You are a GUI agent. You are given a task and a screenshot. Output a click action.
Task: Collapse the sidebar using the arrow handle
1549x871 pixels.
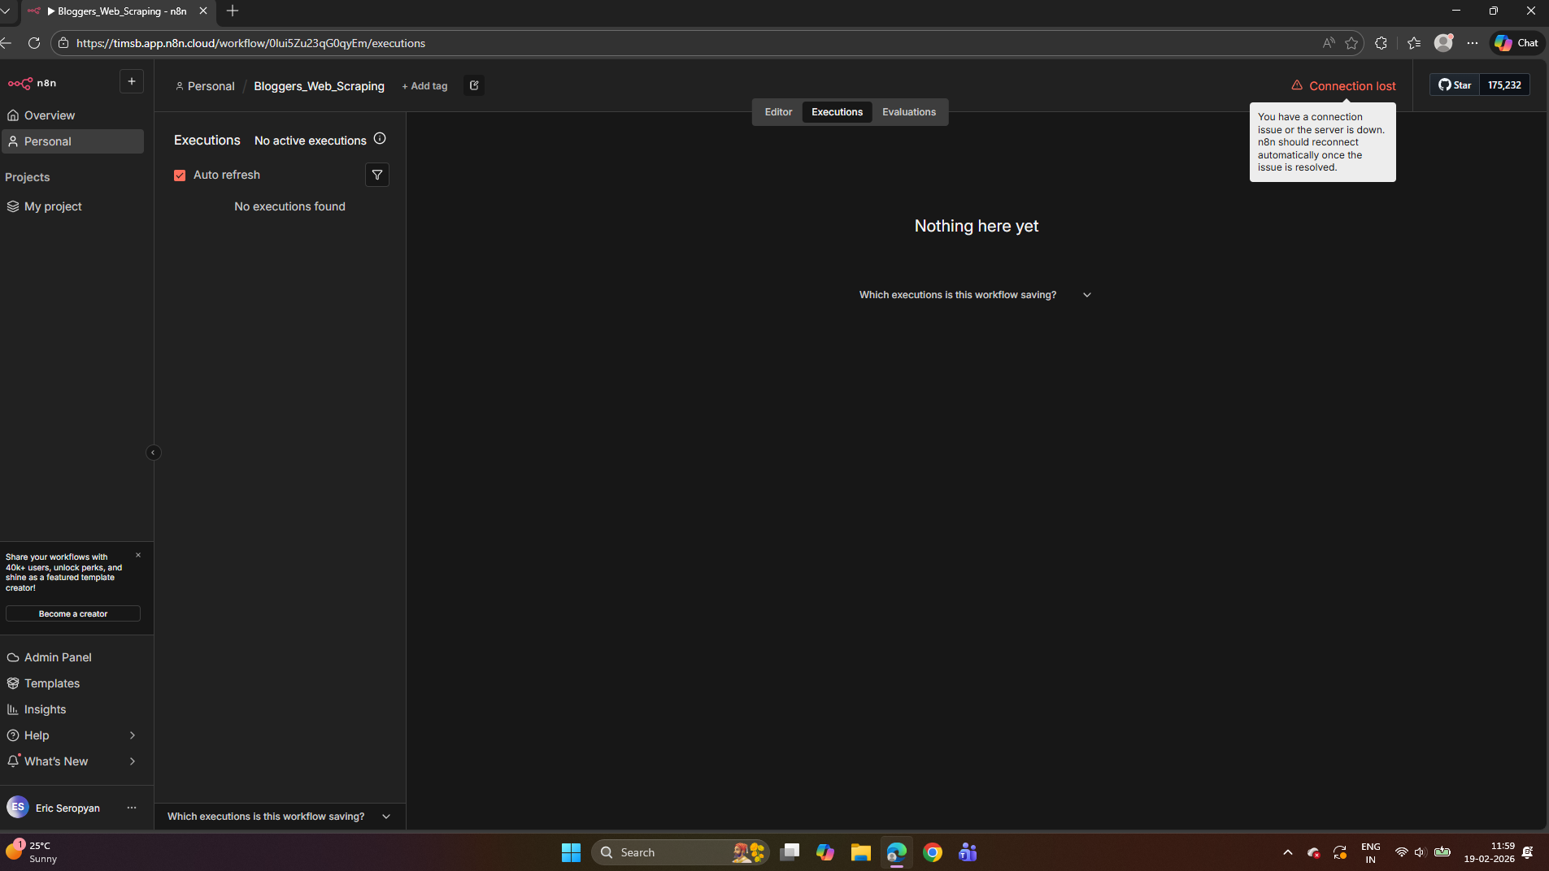(153, 453)
